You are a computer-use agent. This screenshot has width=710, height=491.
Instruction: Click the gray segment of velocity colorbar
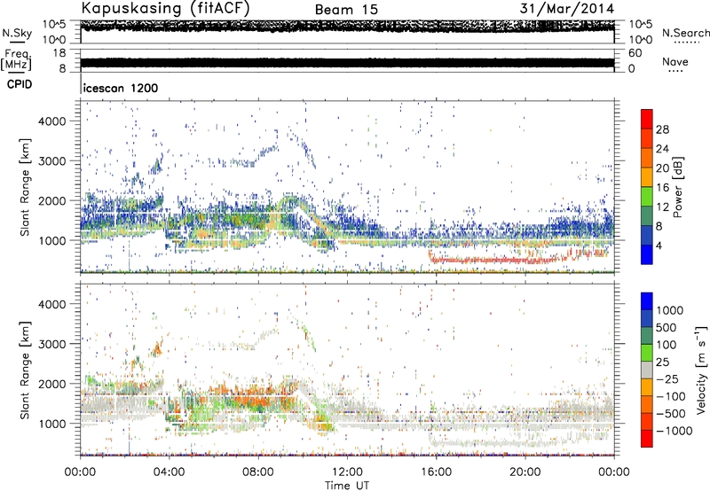(647, 370)
